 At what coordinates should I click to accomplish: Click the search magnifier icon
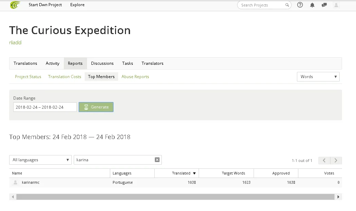287,5
